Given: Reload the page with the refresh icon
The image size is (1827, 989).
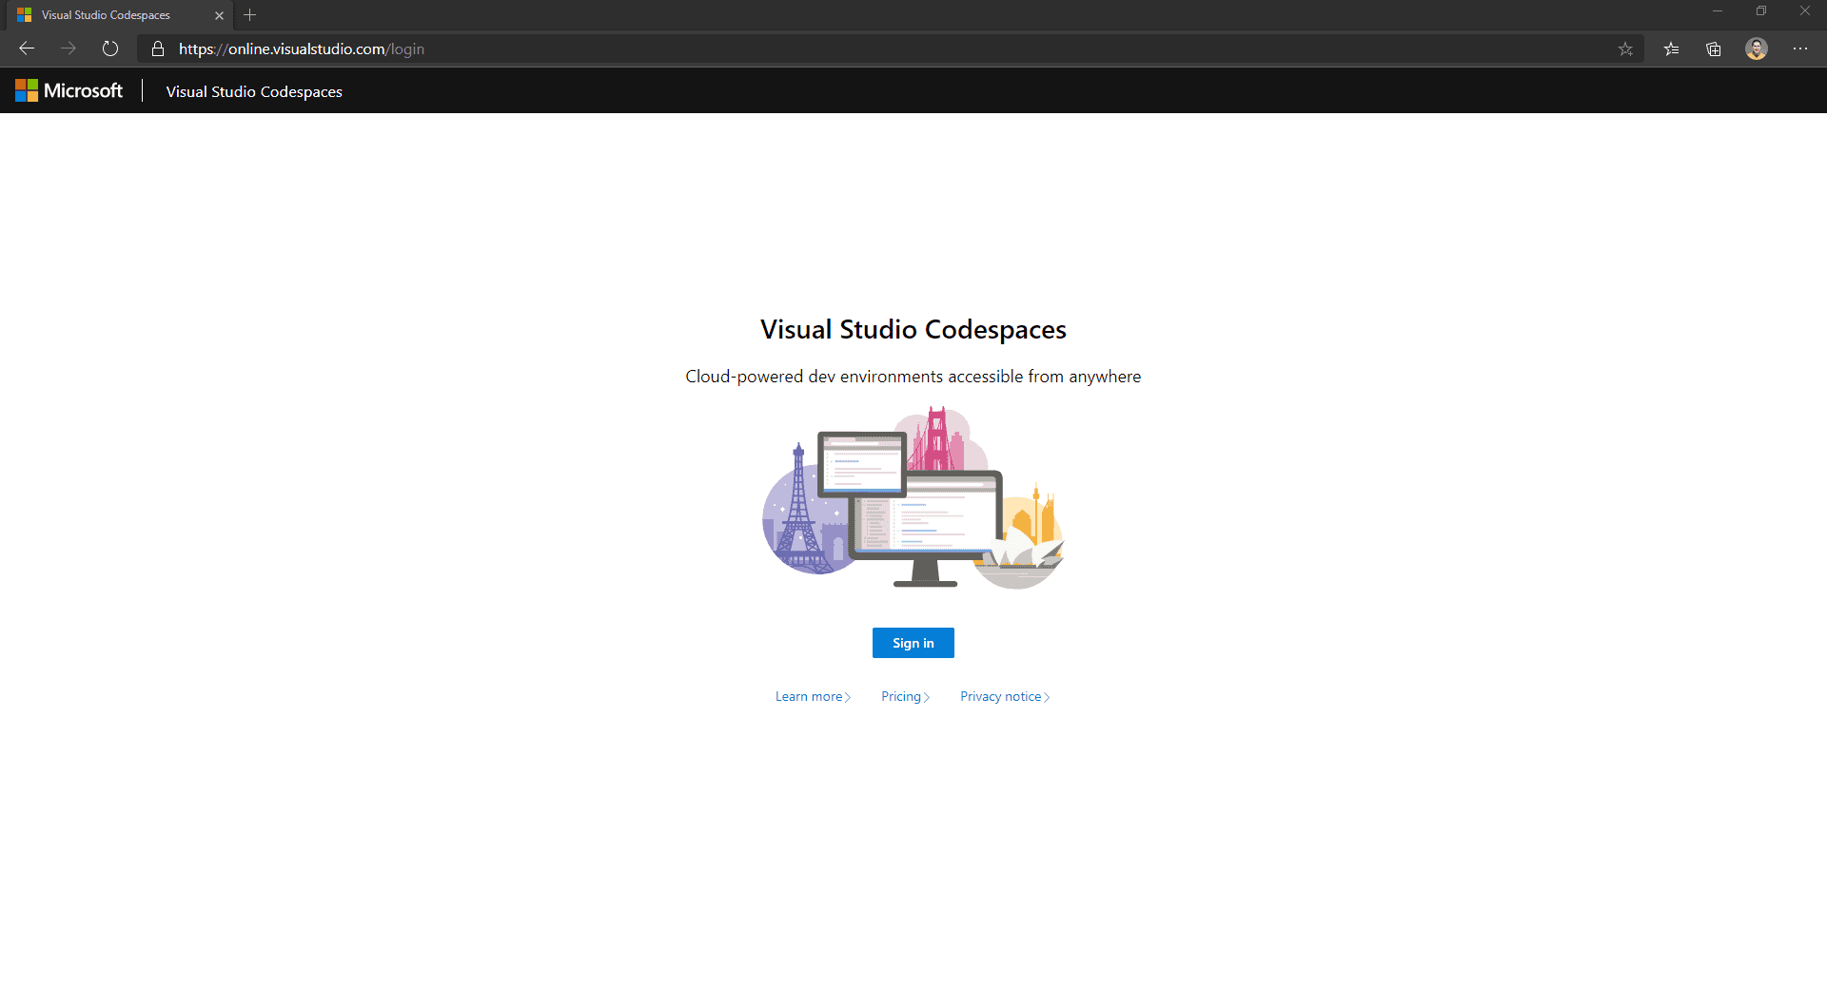Looking at the screenshot, I should [110, 48].
